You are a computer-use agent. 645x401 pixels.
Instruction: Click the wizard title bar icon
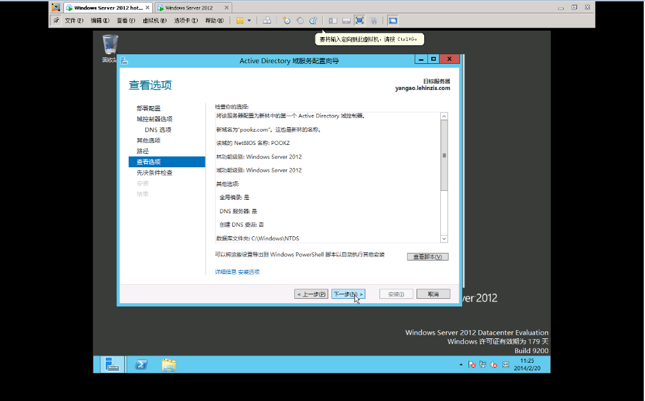(124, 61)
